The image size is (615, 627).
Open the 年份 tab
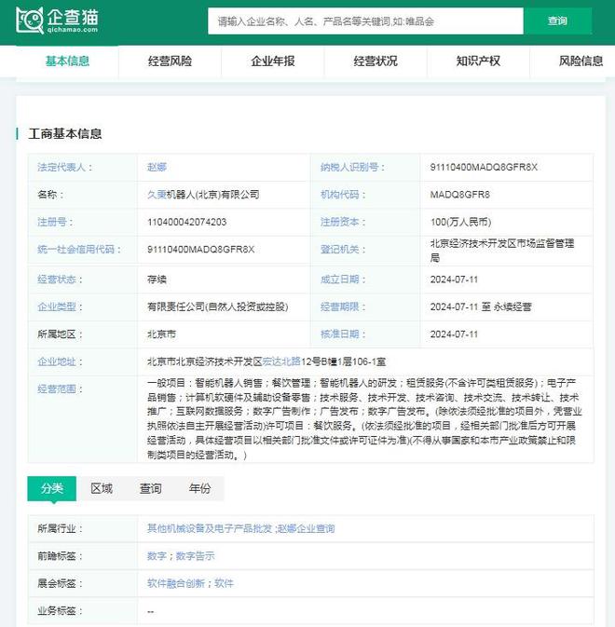tap(199, 488)
